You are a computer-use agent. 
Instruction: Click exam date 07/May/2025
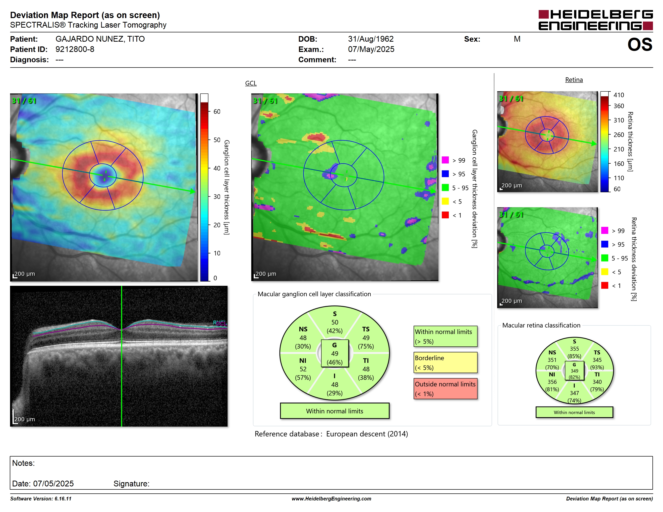pos(371,49)
